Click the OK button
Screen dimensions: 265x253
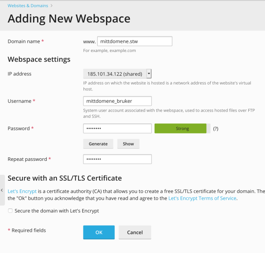coord(99,232)
